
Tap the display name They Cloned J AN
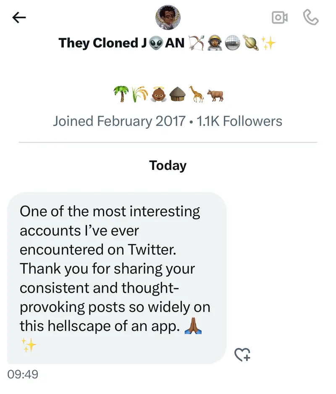[122, 42]
